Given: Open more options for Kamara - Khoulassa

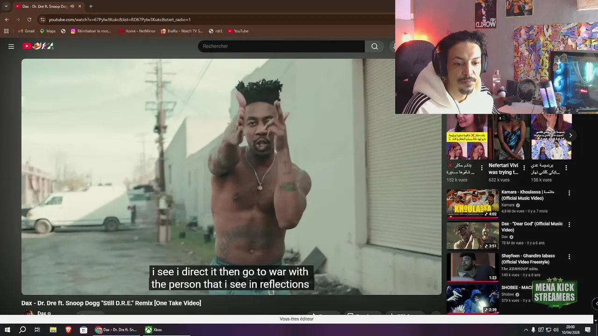Looking at the screenshot, I should [569, 193].
